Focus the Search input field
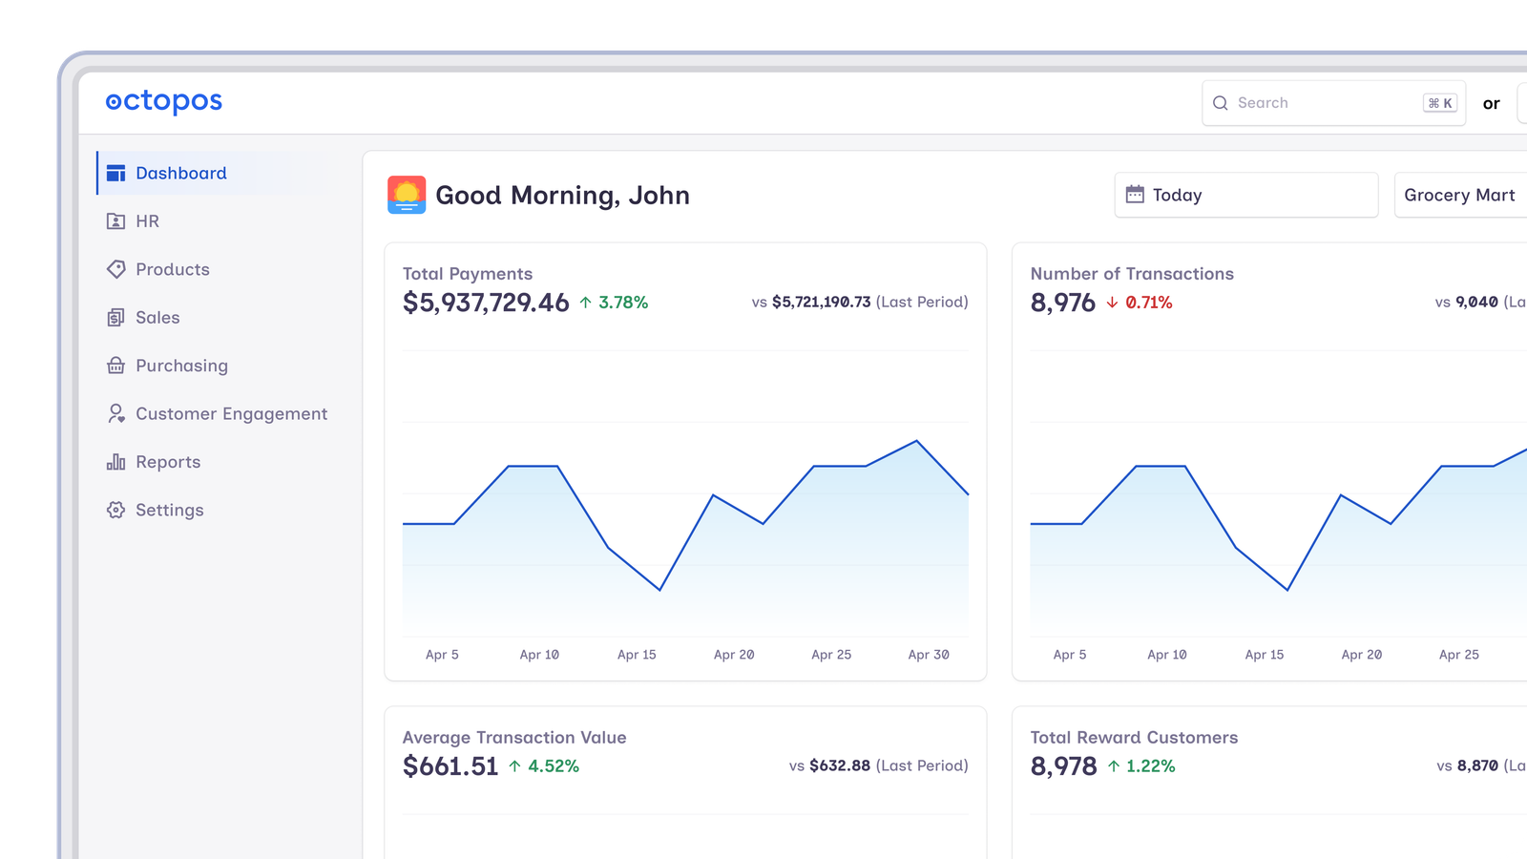Viewport: 1527px width, 859px height. pyautogui.click(x=1333, y=103)
